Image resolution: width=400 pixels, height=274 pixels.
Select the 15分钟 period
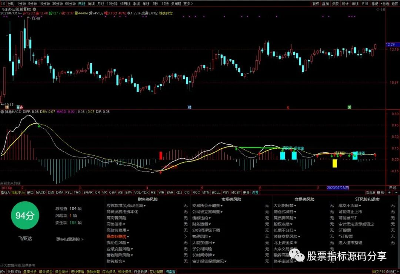point(44,4)
